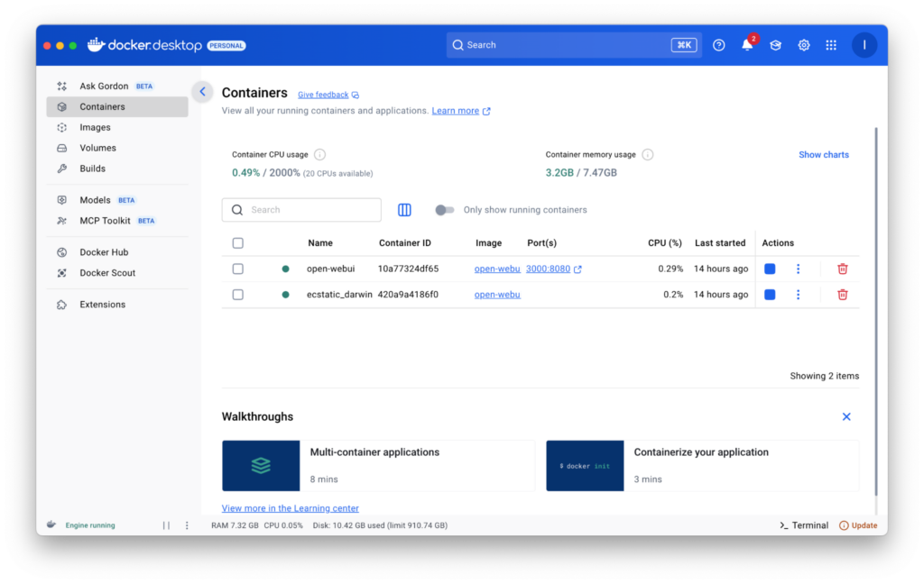The image size is (924, 584).
Task: Open the column chooser icon
Action: pos(404,210)
